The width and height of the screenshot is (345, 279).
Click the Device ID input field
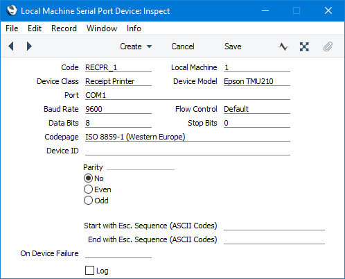[x=188, y=151]
